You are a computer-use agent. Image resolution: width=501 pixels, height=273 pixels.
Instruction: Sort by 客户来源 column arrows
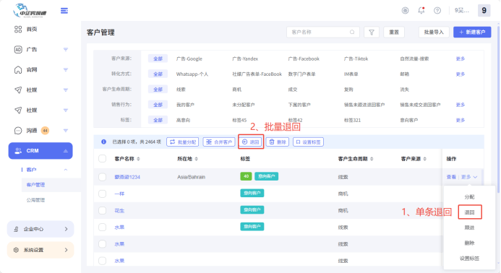coord(424,159)
